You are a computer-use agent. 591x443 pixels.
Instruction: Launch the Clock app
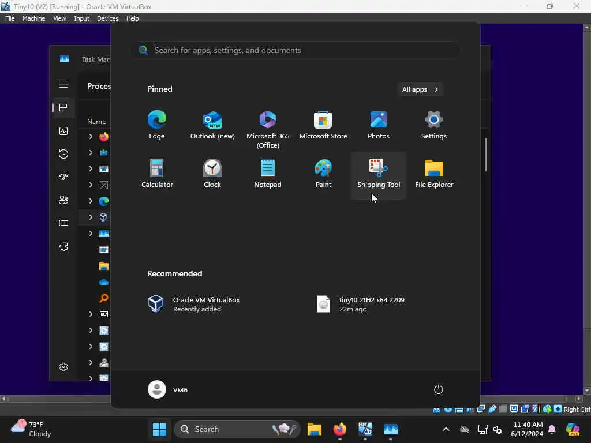point(212,174)
